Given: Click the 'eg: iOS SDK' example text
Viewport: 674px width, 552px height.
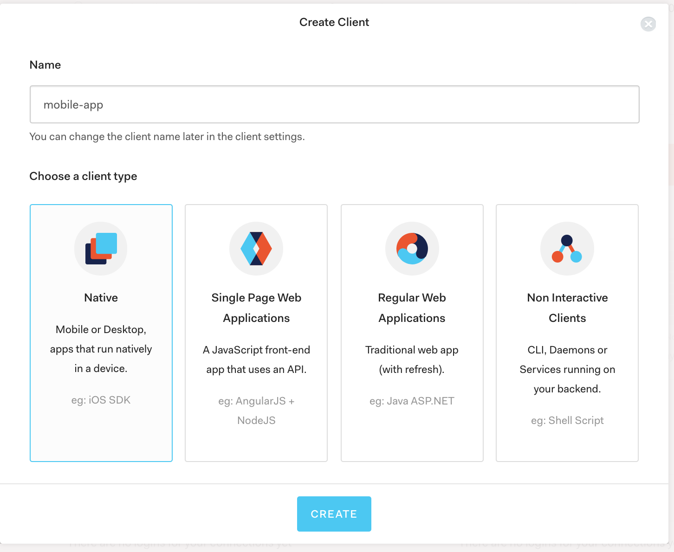Looking at the screenshot, I should click(x=101, y=400).
